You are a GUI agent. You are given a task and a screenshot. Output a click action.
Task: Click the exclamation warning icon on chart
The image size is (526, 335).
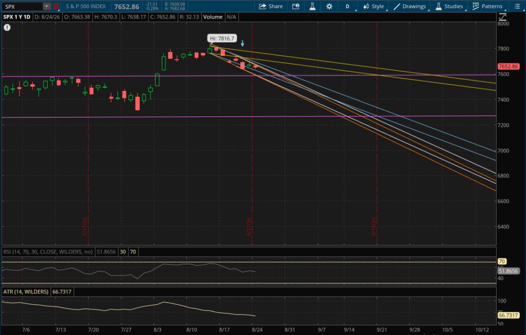coord(7,28)
